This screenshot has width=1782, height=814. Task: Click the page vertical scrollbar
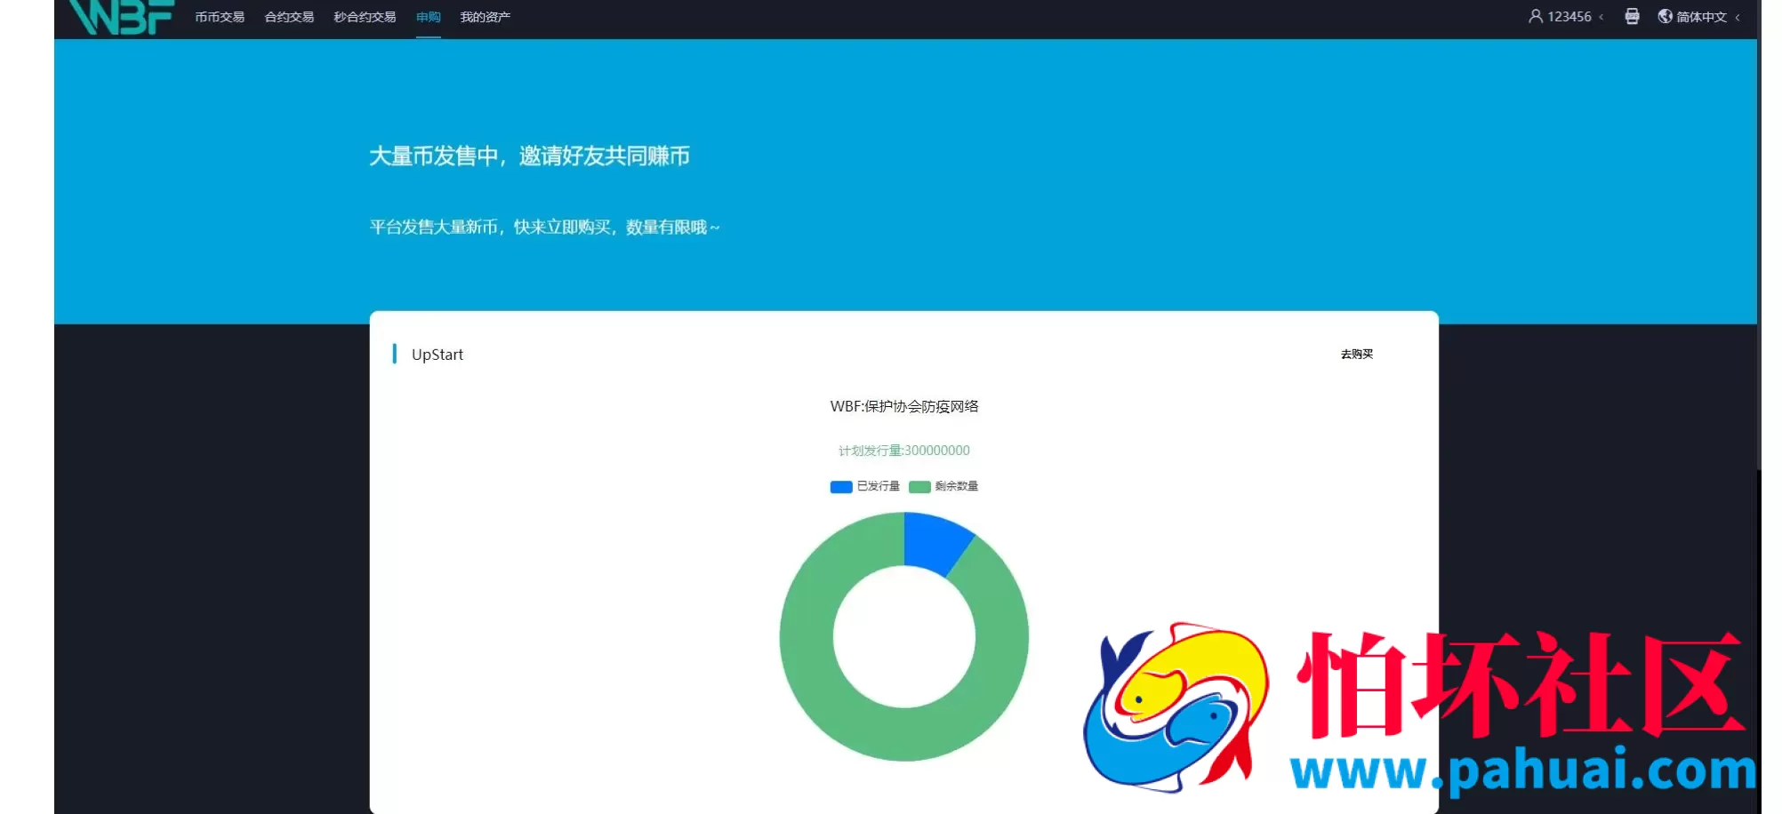(x=1759, y=235)
